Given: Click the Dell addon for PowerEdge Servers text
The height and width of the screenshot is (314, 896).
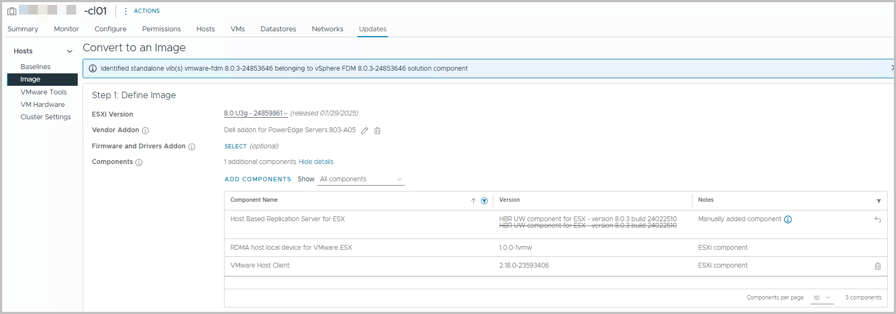Looking at the screenshot, I should [290, 130].
